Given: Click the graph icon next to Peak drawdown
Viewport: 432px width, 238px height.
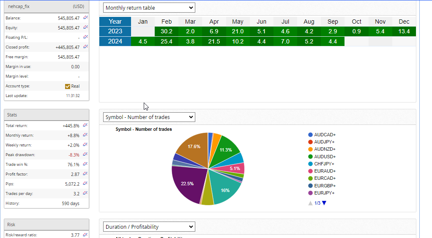Looking at the screenshot, I should click(x=85, y=154).
